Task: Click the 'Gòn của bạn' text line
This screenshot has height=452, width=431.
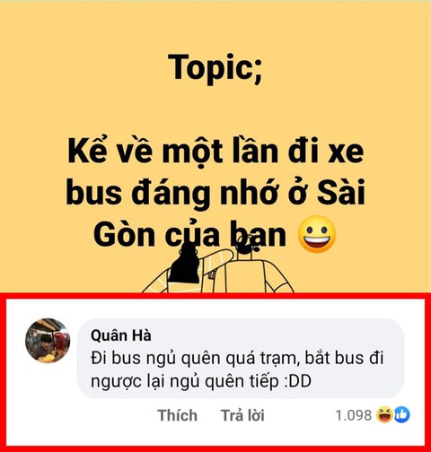Action: [189, 234]
